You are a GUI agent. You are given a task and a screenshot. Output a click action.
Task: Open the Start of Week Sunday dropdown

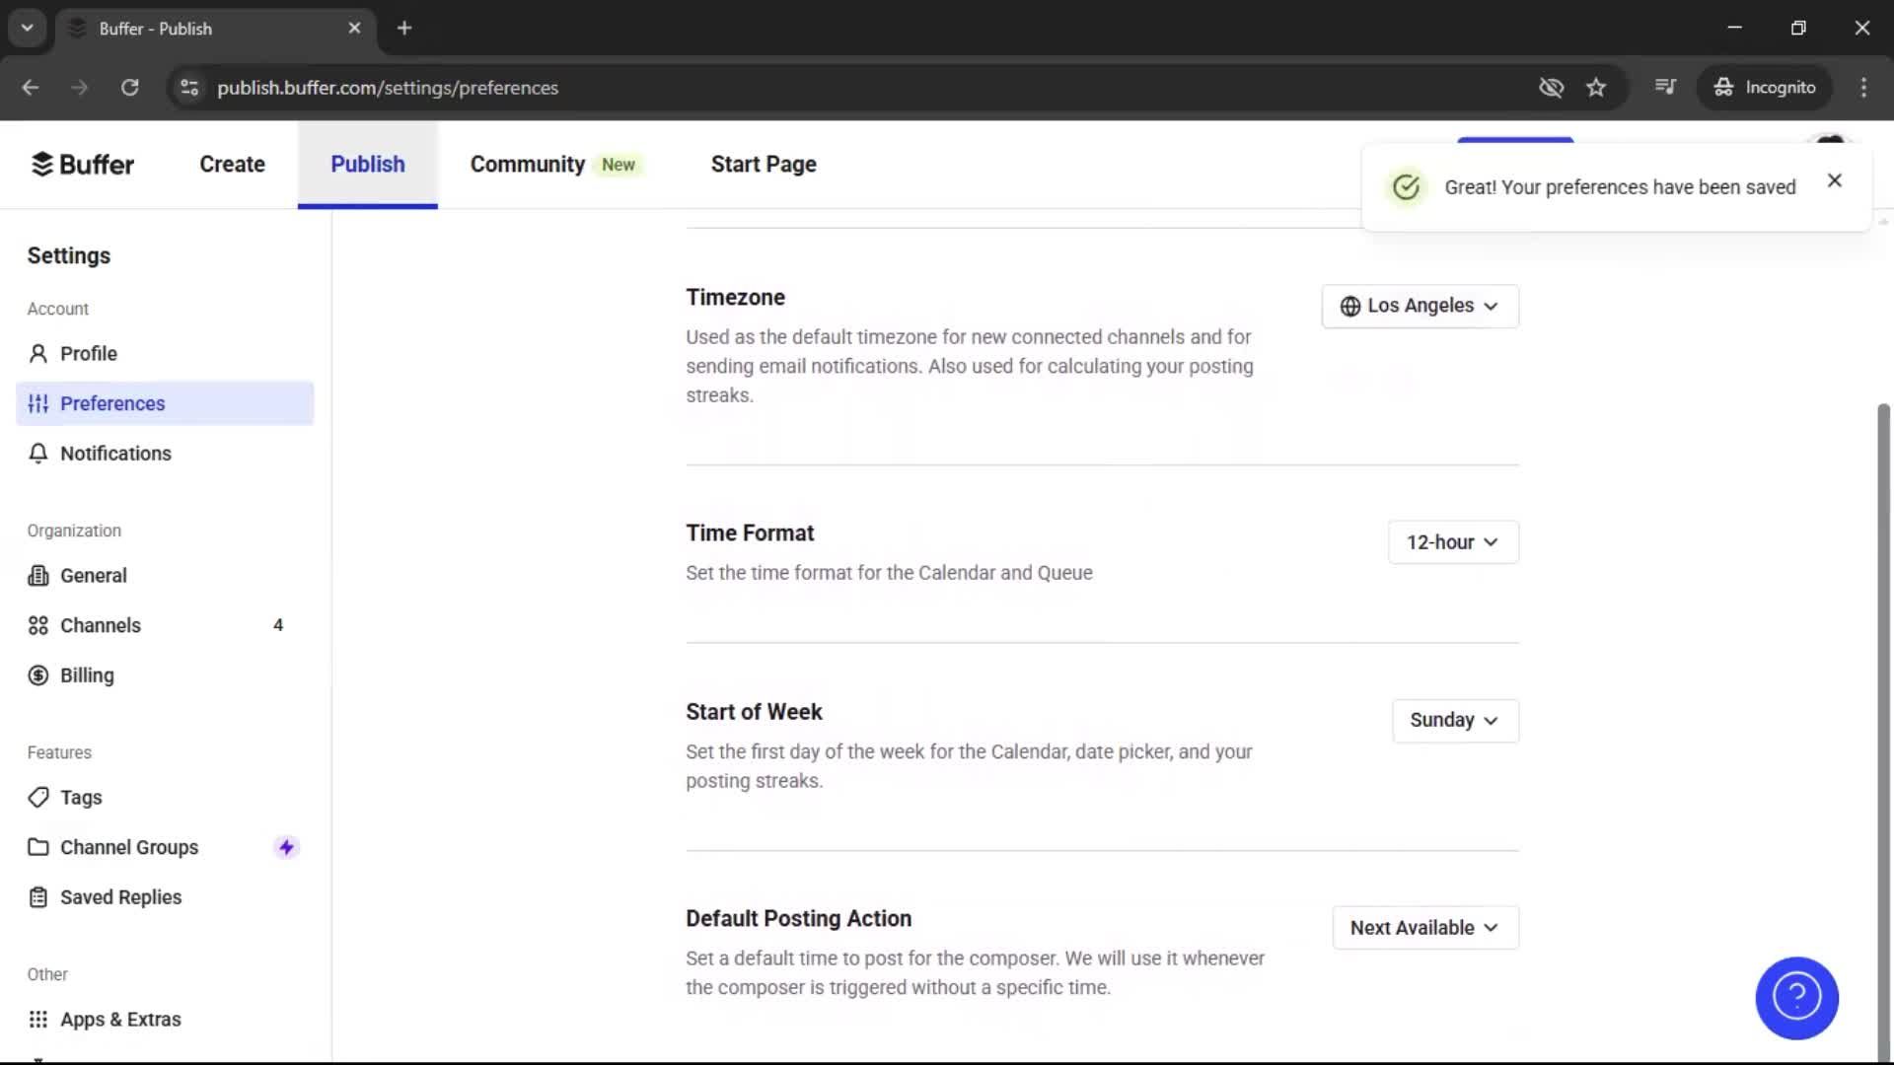tap(1454, 720)
